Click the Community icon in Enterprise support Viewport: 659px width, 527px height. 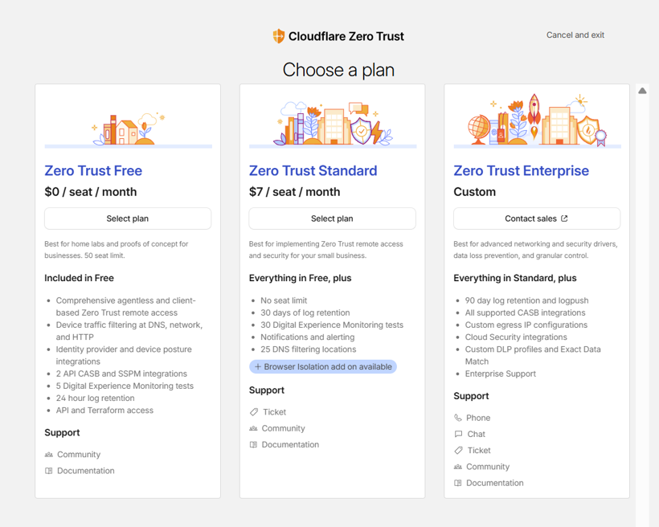458,467
